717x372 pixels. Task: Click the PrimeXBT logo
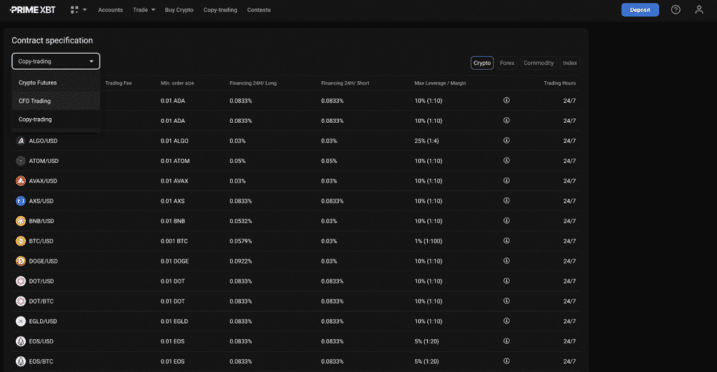click(x=34, y=10)
